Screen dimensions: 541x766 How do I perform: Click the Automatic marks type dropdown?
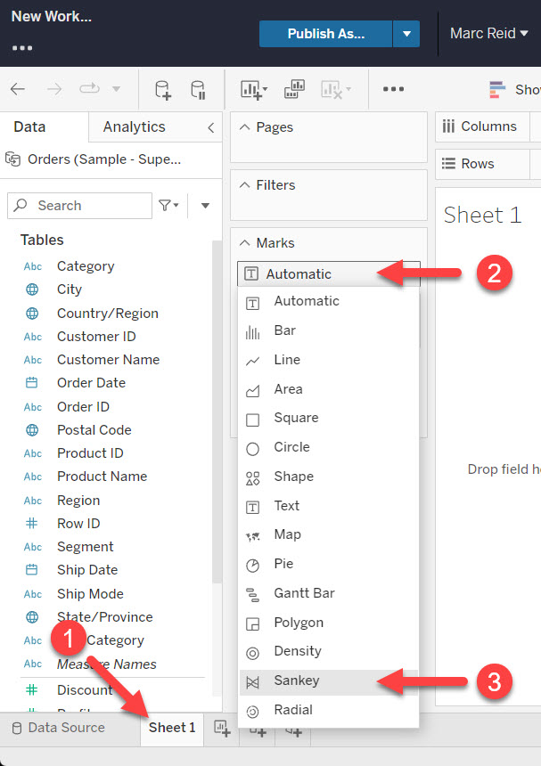click(x=328, y=274)
